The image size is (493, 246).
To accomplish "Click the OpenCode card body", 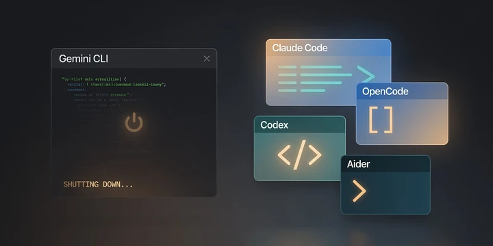I will pos(402,122).
